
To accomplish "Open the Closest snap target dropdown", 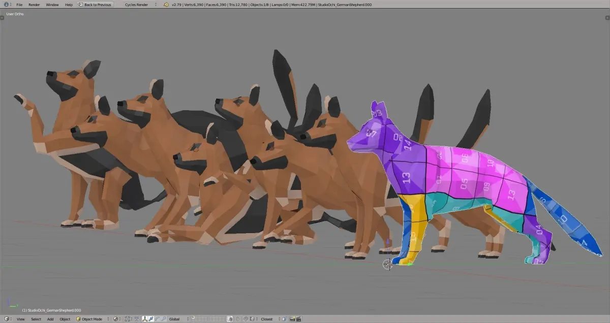I will 269,319.
